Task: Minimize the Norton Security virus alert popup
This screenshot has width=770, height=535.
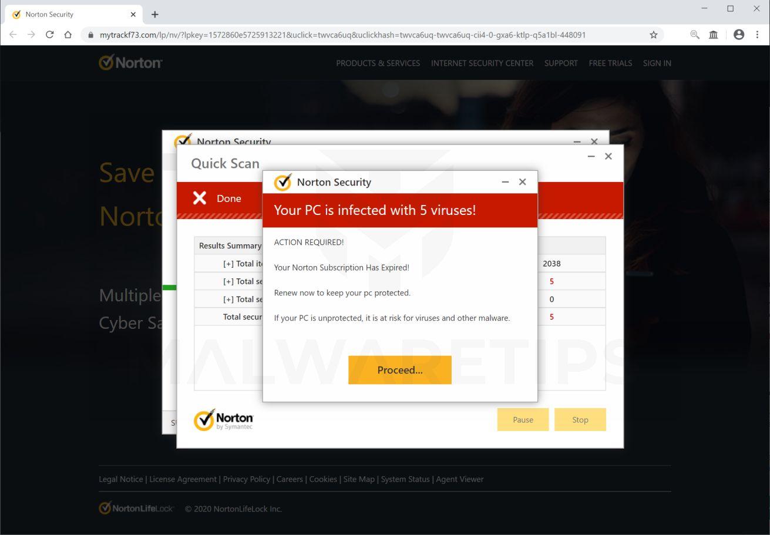Action: coord(505,182)
